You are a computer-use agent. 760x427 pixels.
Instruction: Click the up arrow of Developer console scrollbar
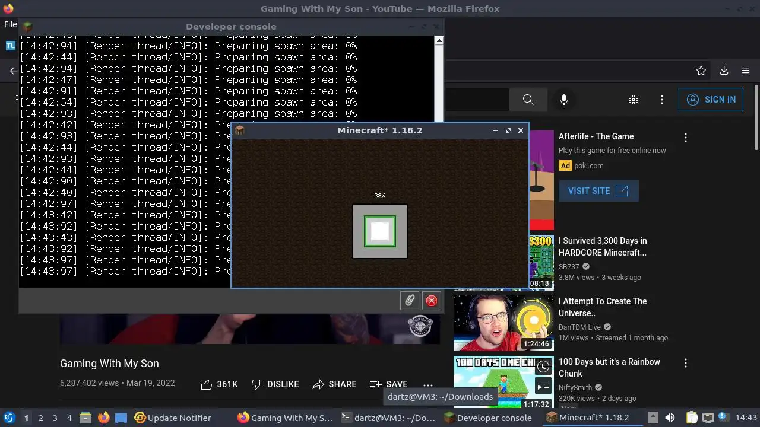(439, 41)
